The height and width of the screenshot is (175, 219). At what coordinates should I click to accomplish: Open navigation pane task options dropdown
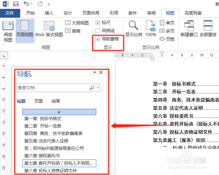95,72
